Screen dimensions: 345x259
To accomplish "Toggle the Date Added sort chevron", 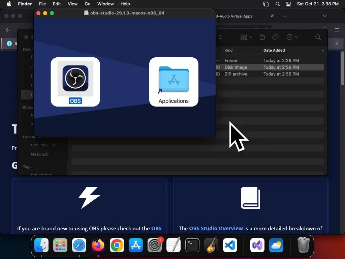I will click(323, 51).
